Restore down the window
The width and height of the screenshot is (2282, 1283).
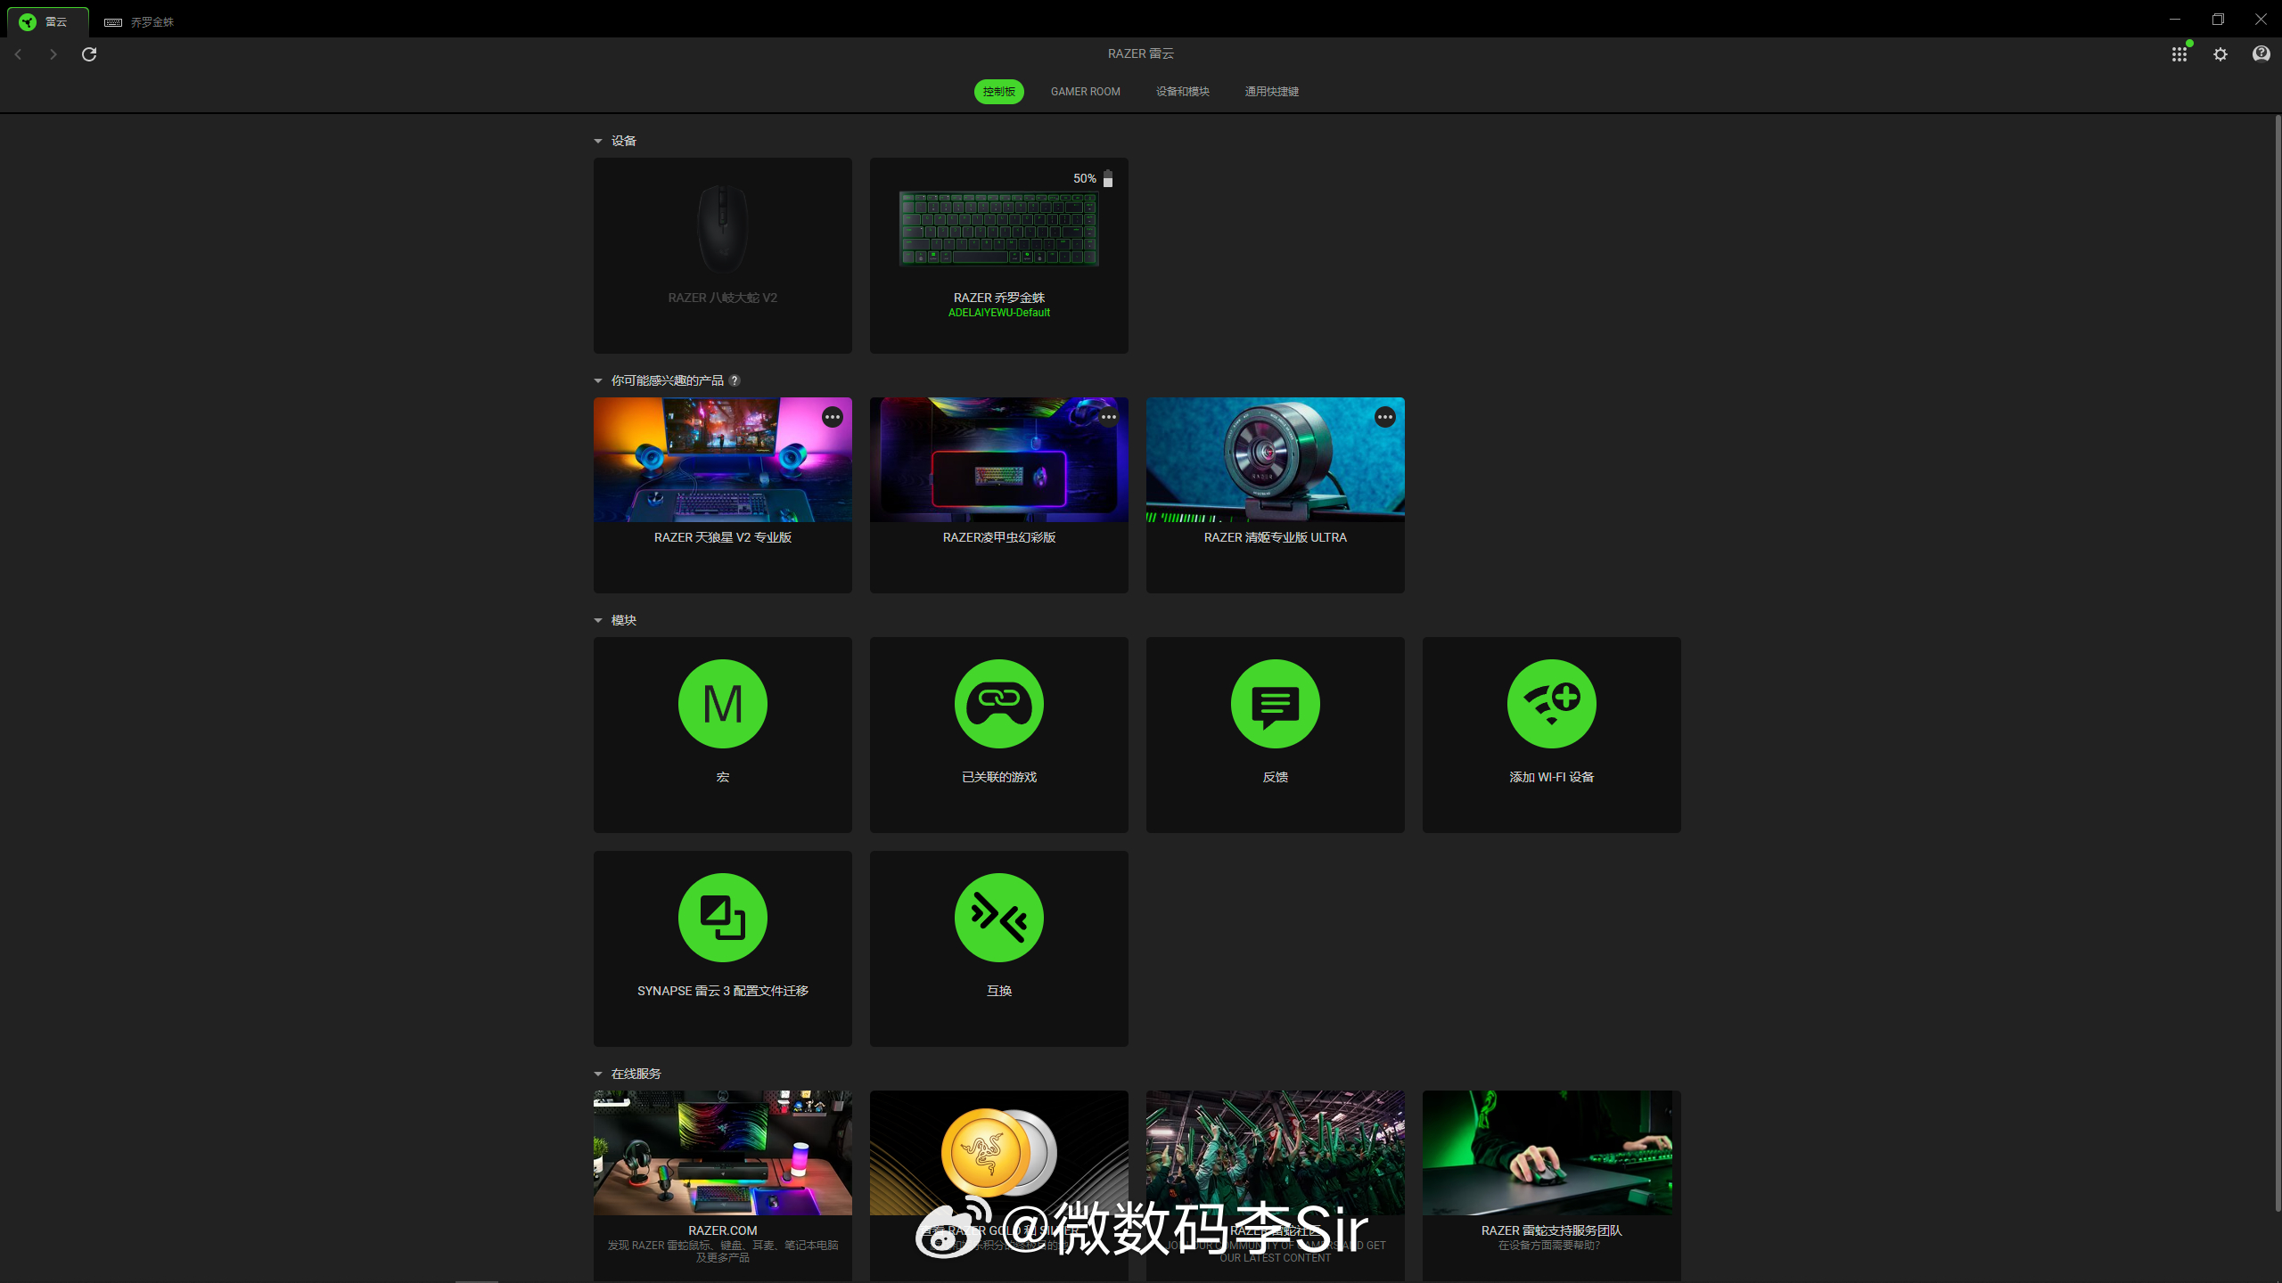tap(2218, 19)
